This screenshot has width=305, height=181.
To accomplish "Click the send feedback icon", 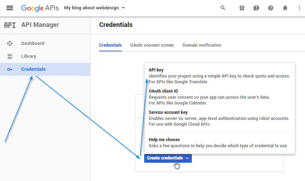I will pyautogui.click(x=256, y=8).
